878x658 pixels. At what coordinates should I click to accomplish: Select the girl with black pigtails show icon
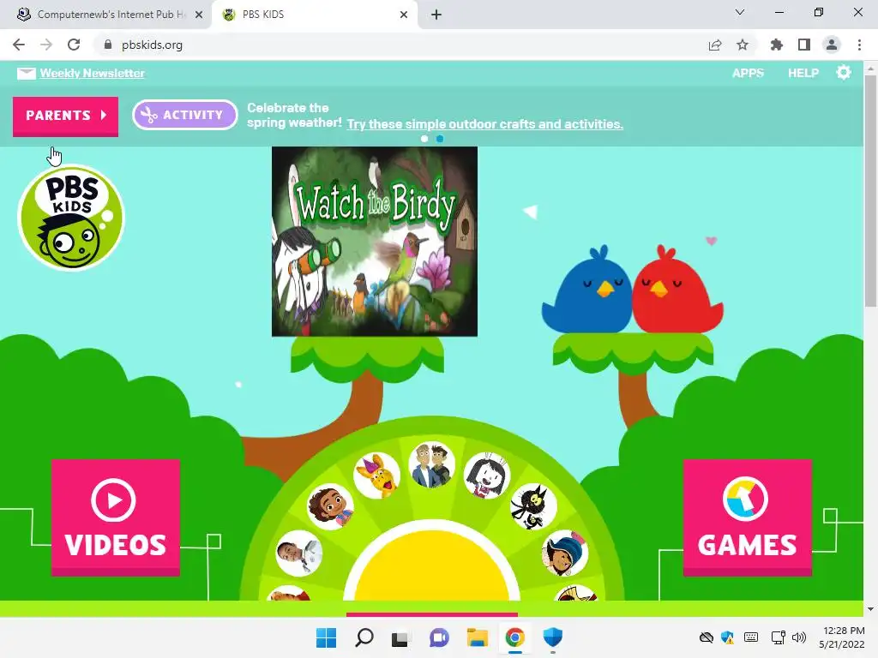[487, 475]
